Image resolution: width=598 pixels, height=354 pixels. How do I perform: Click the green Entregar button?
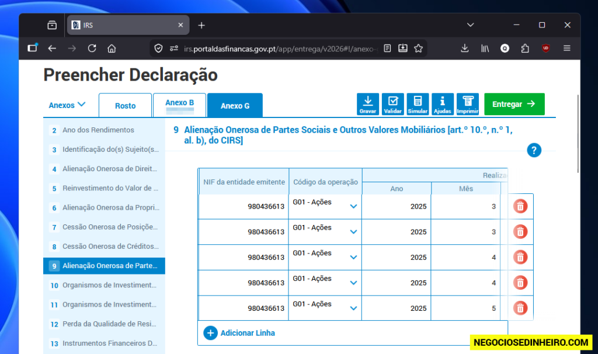coord(514,104)
